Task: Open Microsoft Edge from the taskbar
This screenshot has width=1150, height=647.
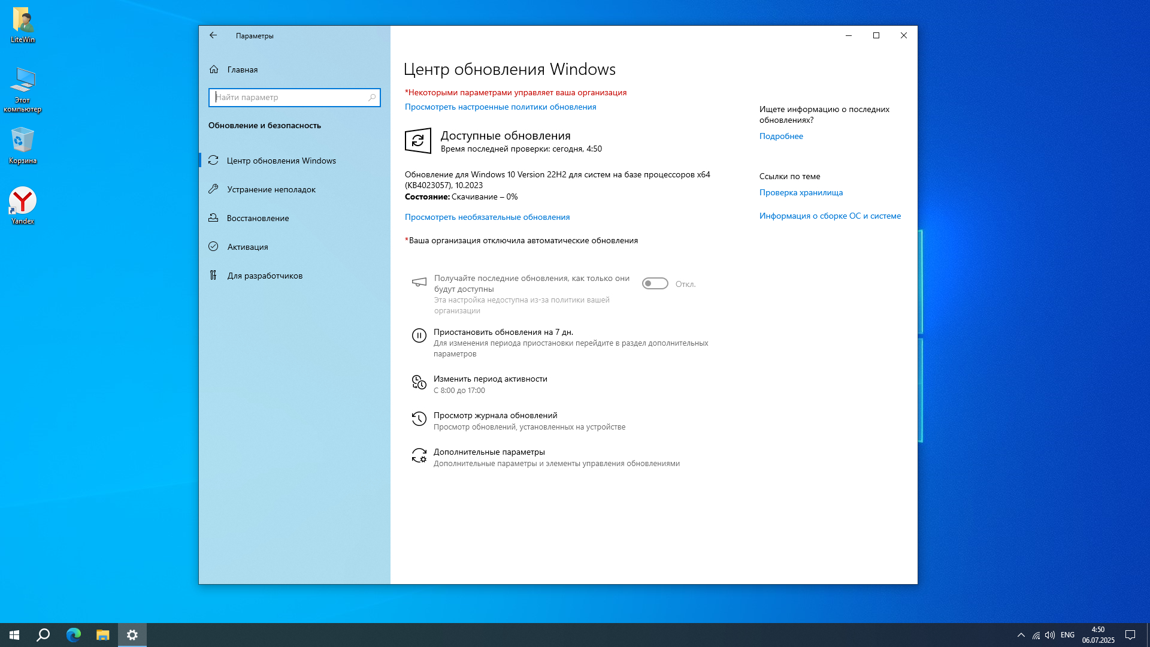Action: coord(73,635)
